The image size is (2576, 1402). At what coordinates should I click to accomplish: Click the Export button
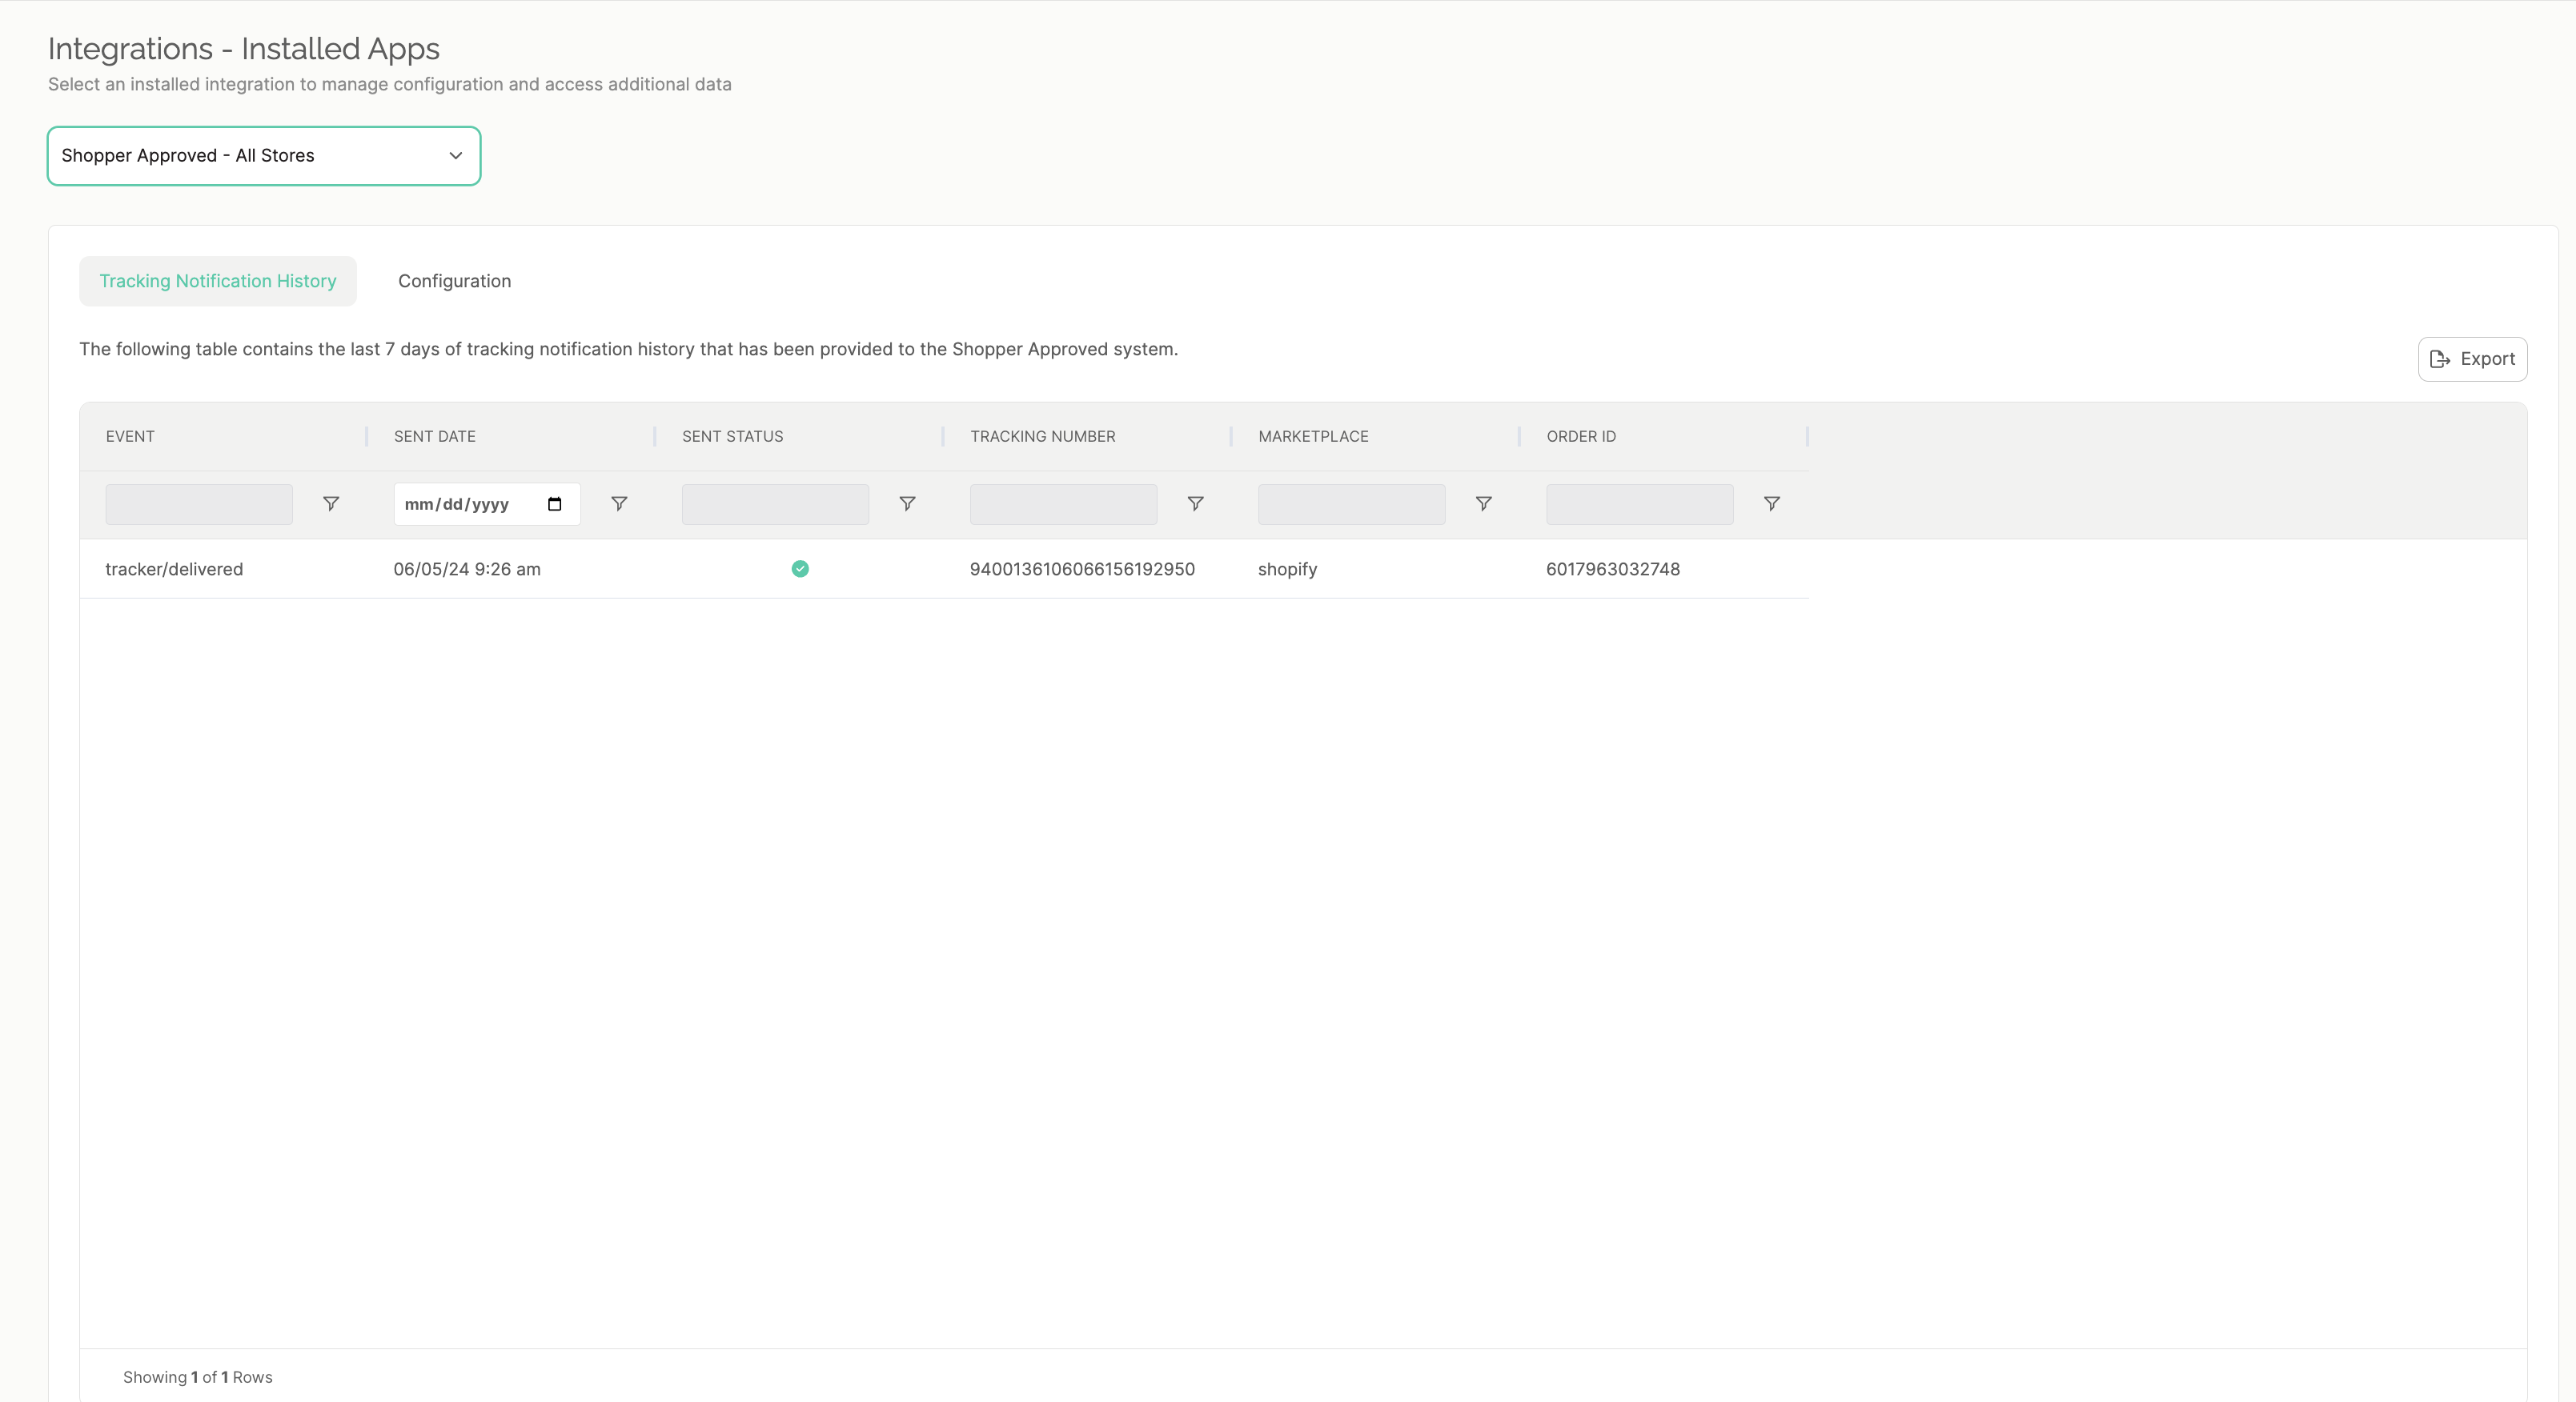2472,359
